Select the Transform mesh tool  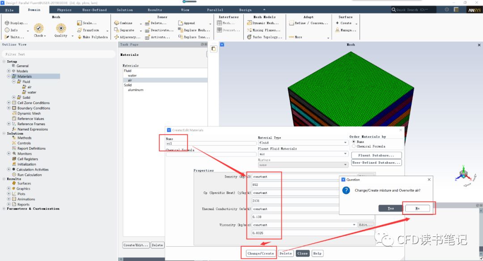88,30
